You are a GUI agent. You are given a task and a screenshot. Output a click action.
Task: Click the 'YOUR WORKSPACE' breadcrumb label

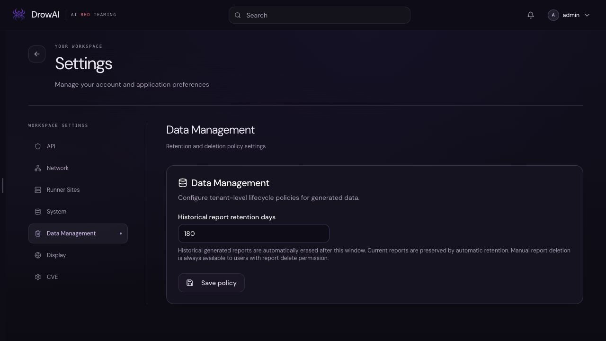coord(79,46)
